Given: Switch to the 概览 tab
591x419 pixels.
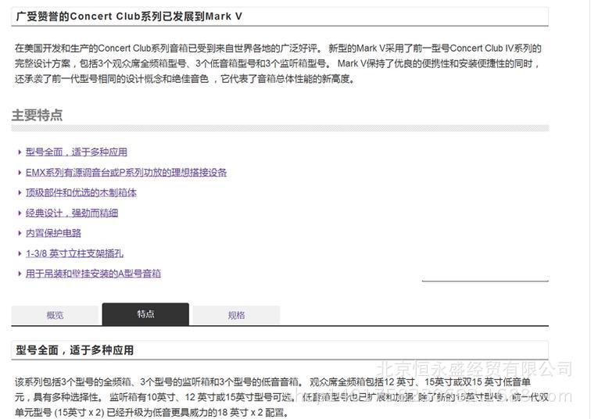Looking at the screenshot, I should tap(55, 315).
